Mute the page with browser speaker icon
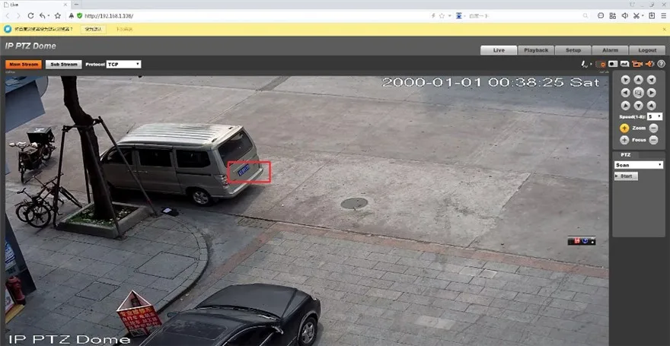This screenshot has width=670, height=346. pos(625,16)
